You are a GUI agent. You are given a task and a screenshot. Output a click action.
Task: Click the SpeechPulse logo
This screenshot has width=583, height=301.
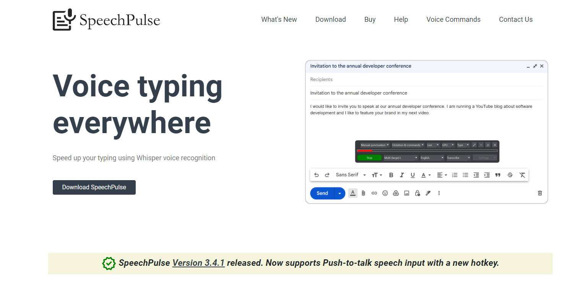[106, 20]
